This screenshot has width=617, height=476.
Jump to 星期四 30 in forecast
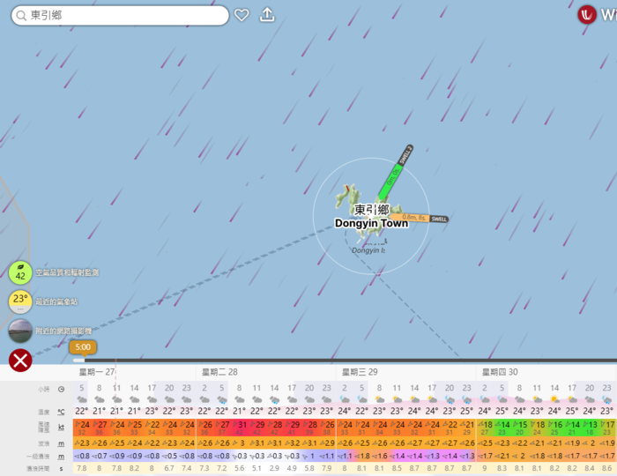(x=500, y=372)
